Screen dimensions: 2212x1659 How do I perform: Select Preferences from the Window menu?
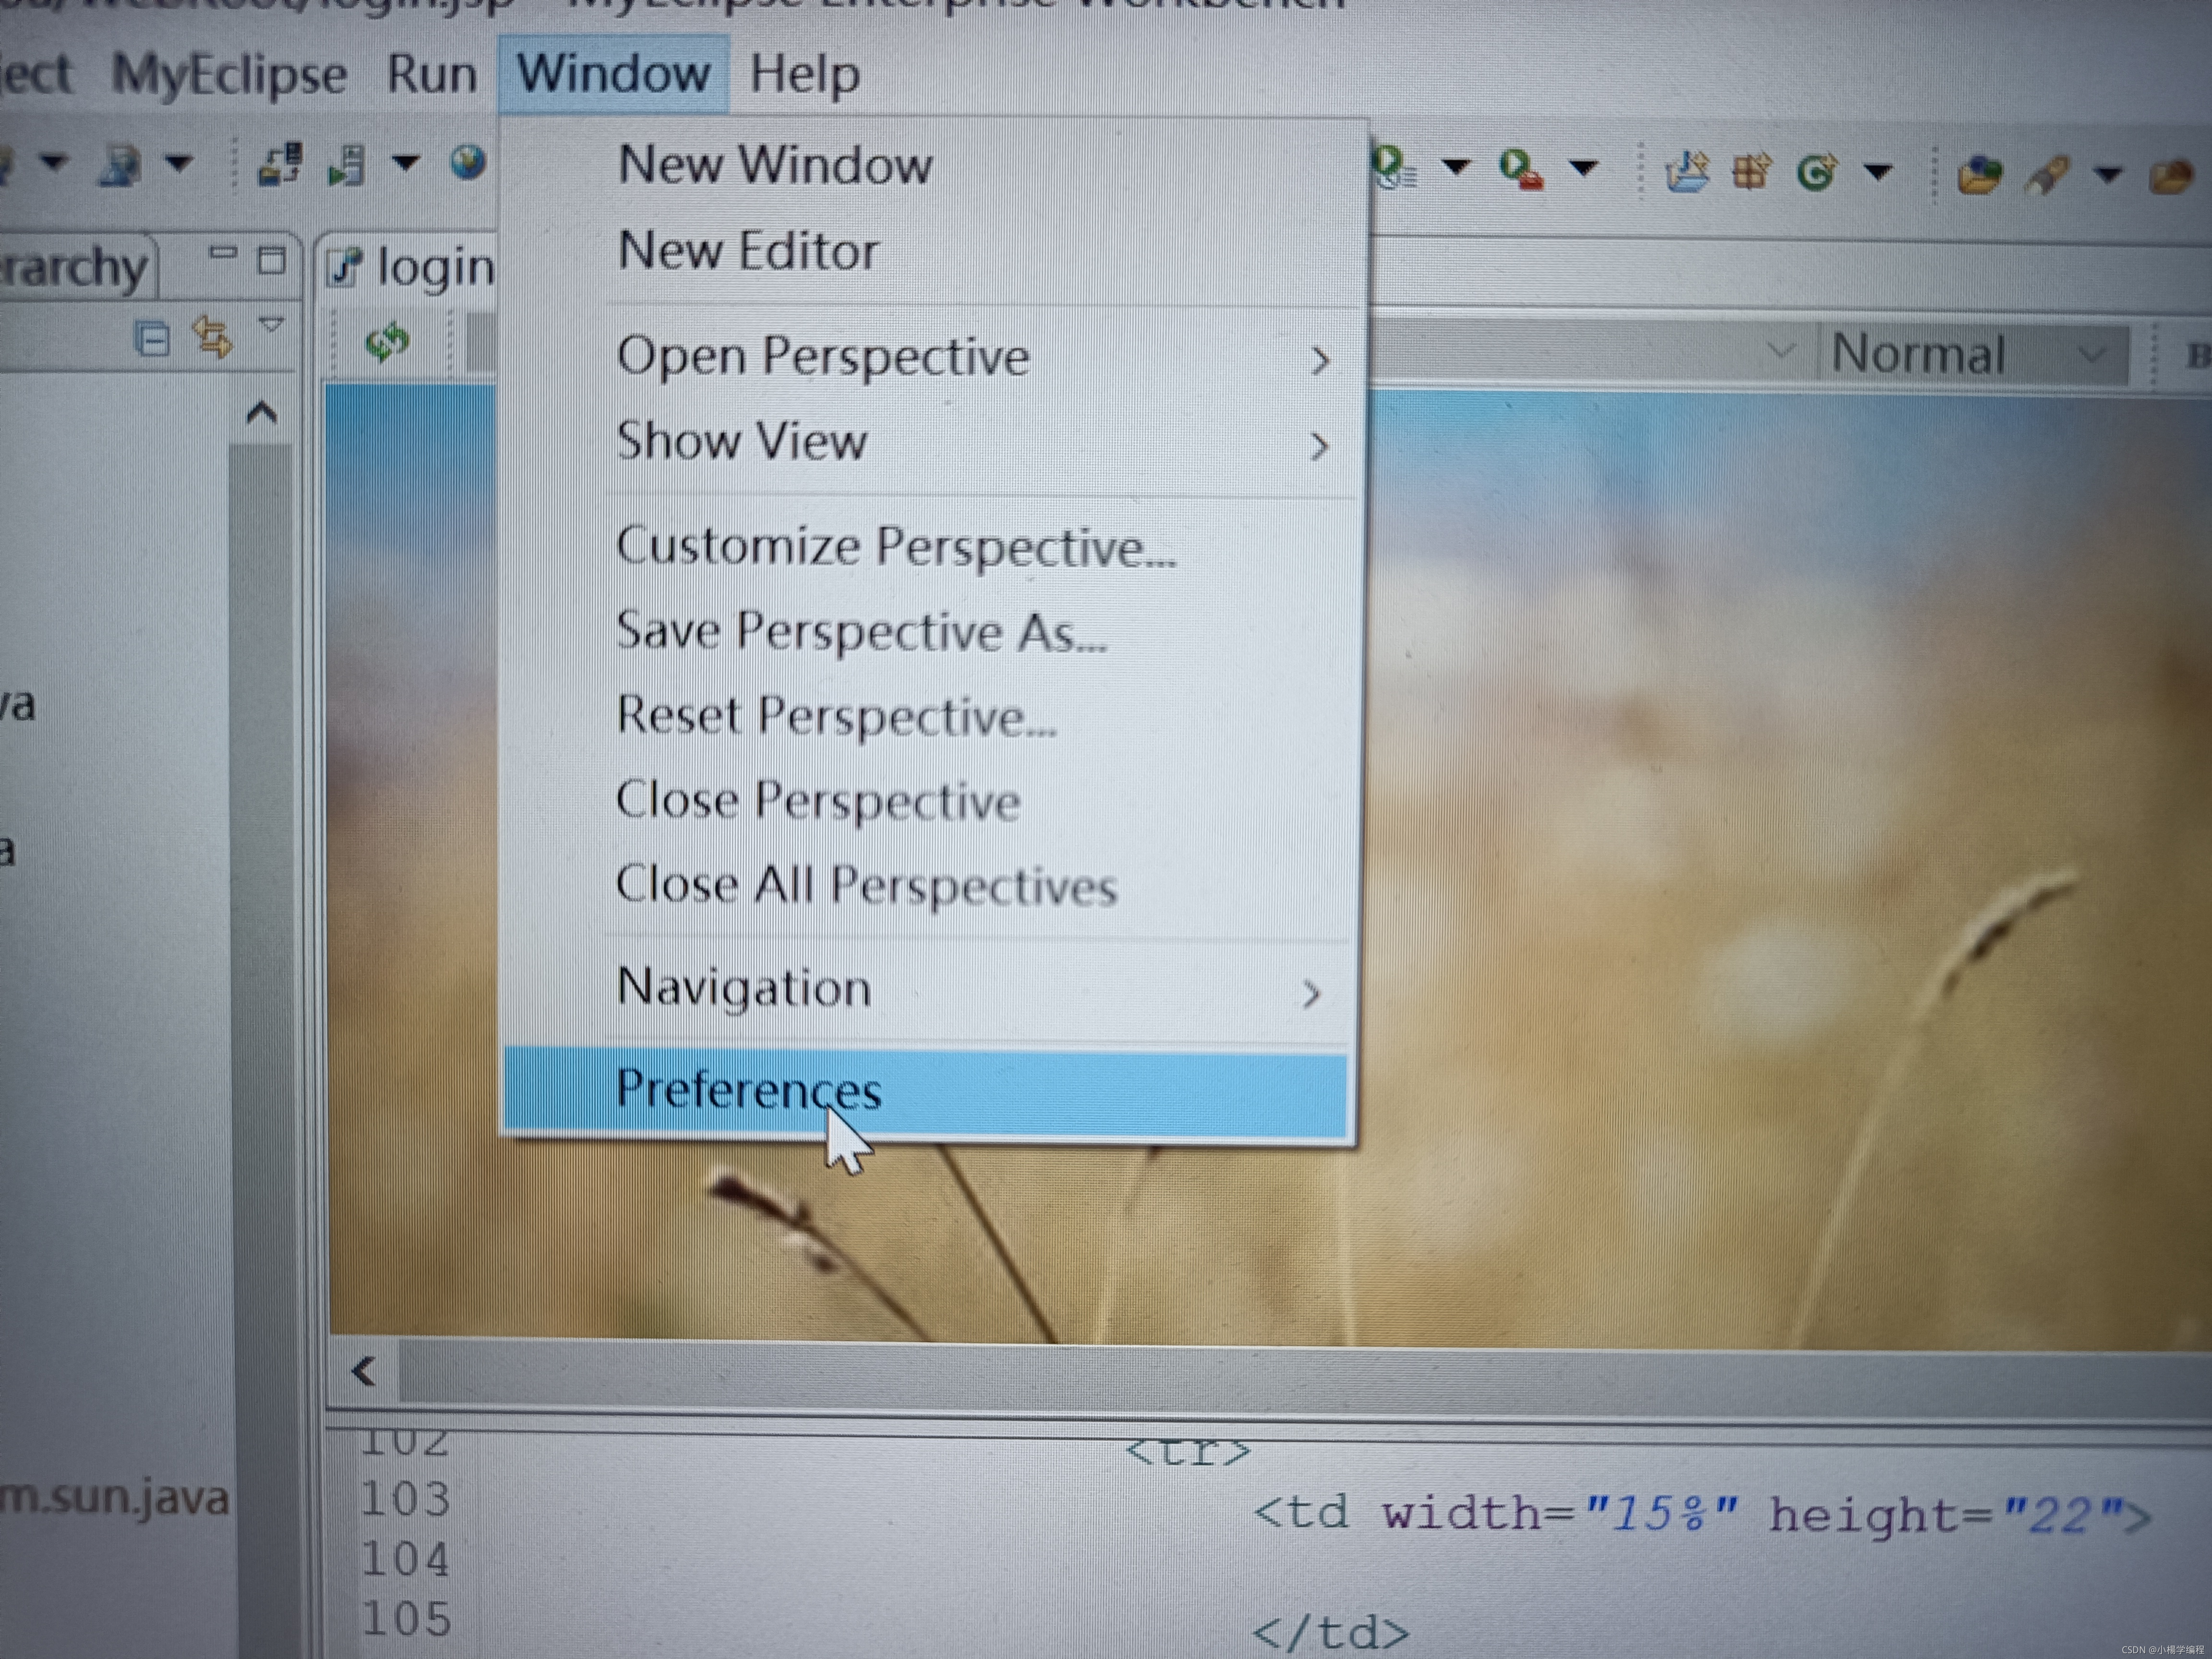[x=749, y=1089]
